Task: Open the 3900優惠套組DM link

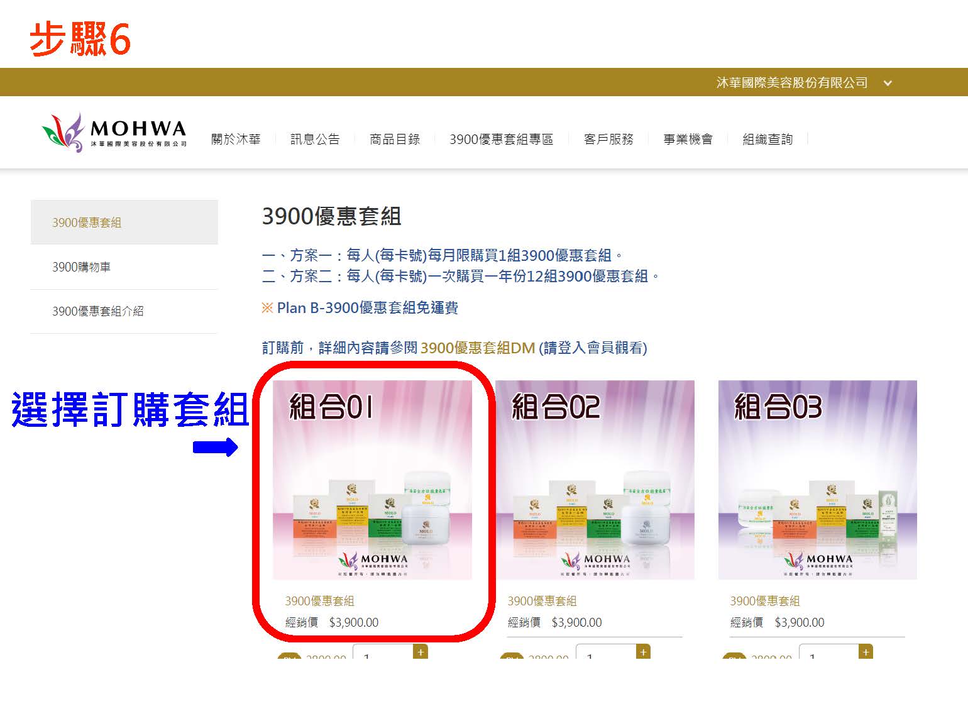Action: 478,348
